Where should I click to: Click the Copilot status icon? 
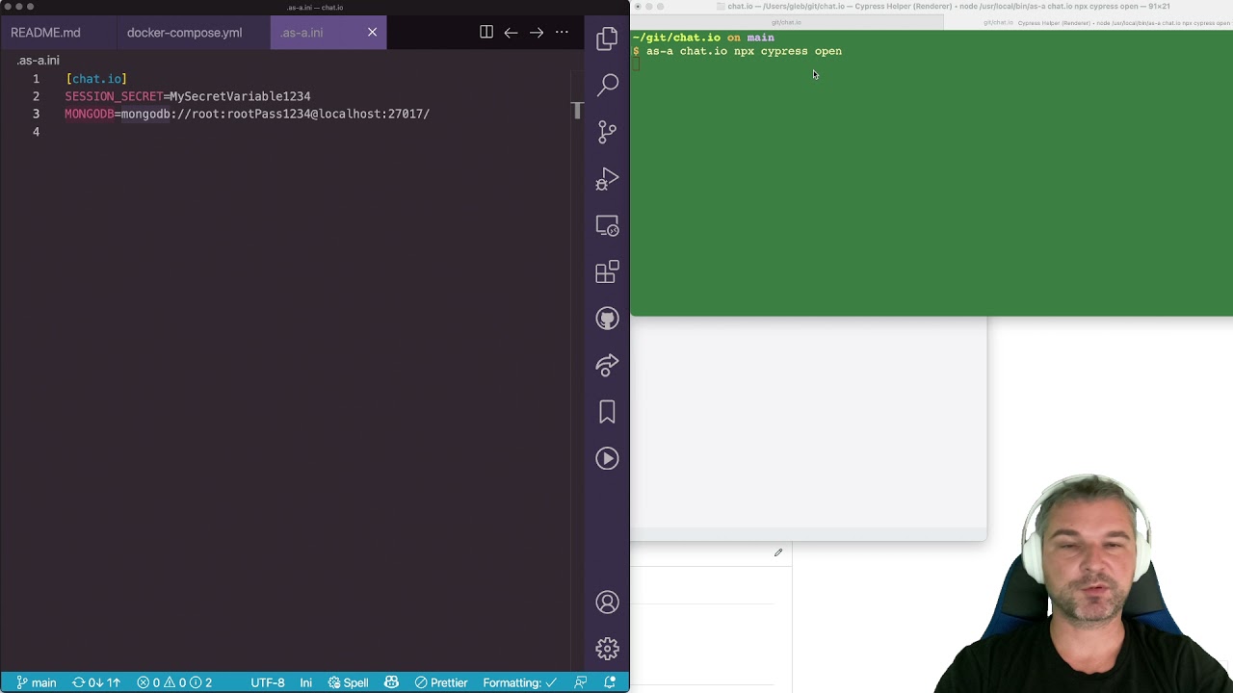391,682
